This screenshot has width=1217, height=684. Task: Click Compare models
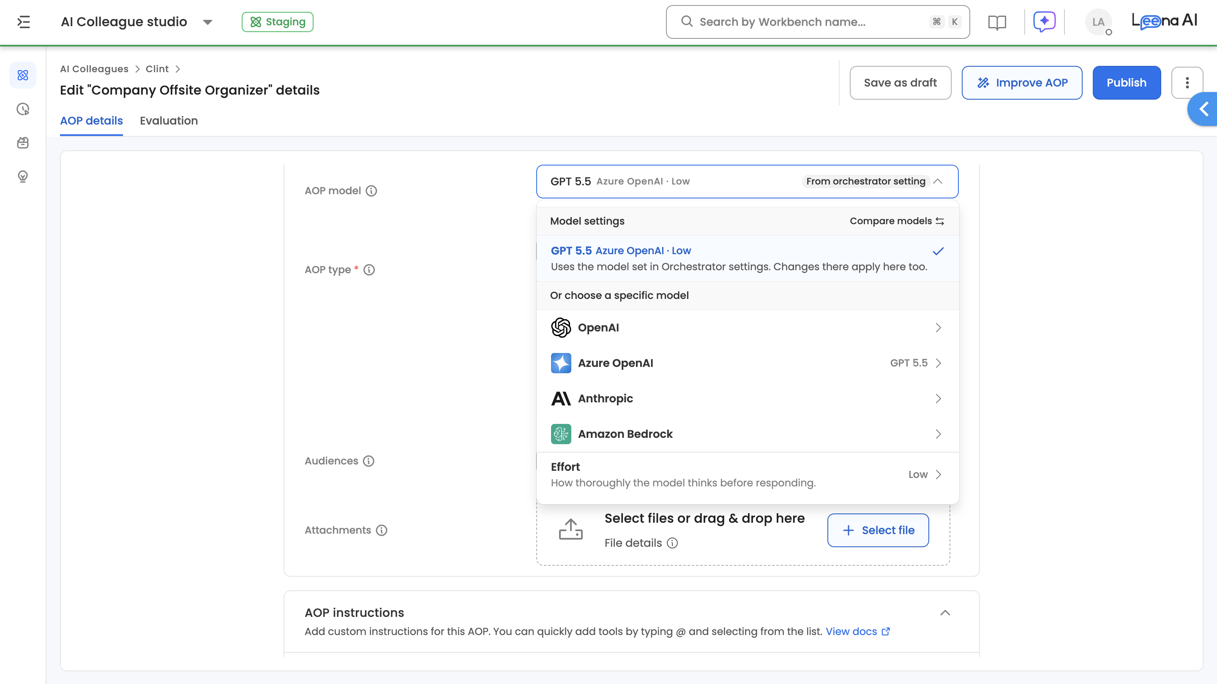pyautogui.click(x=897, y=221)
